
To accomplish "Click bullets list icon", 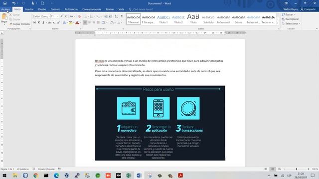I will pos(85,16).
